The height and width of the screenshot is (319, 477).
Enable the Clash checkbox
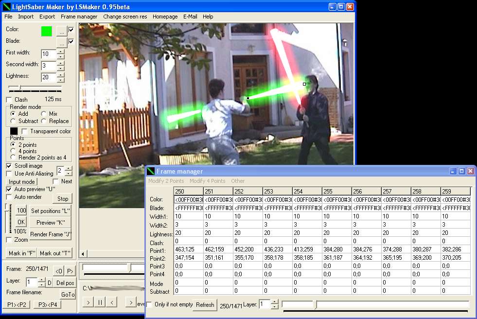(x=9, y=99)
